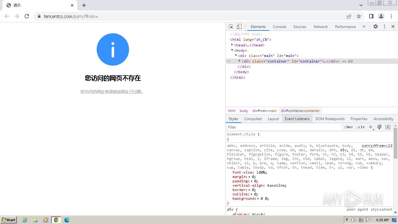Go back in browser history
This screenshot has height=224, width=398.
(x=7, y=16)
